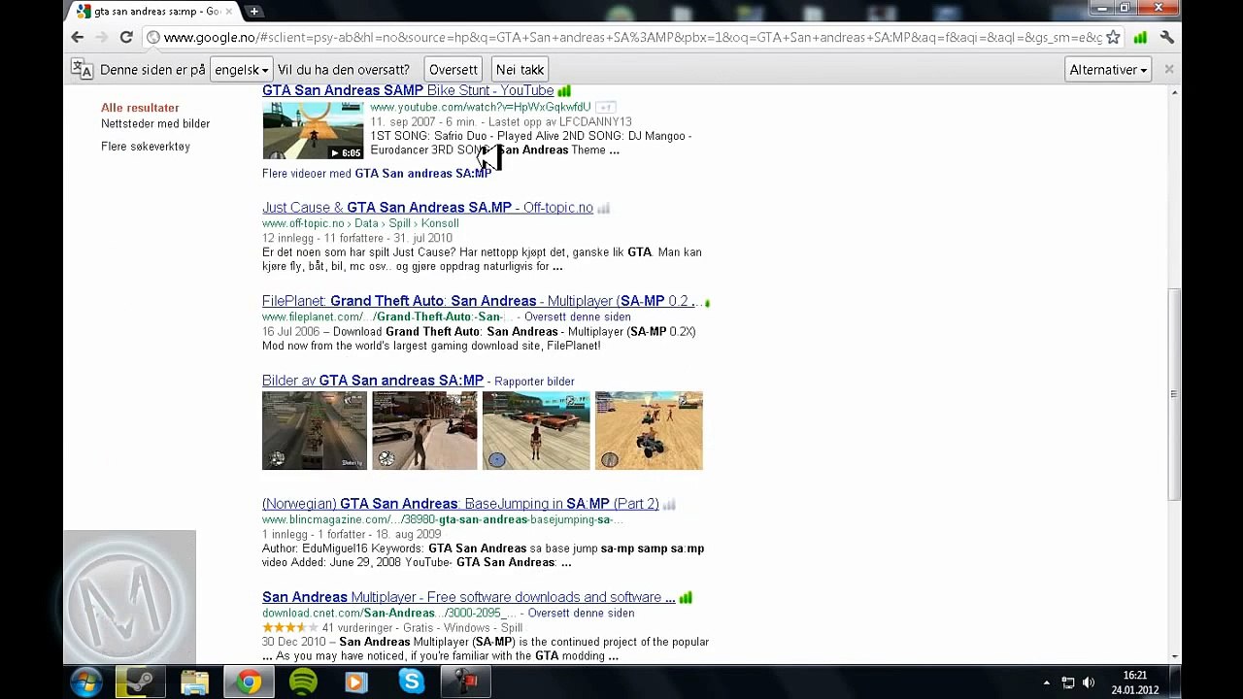Play the Bike Stunt video thumbnail
The width and height of the screenshot is (1243, 699).
[313, 130]
